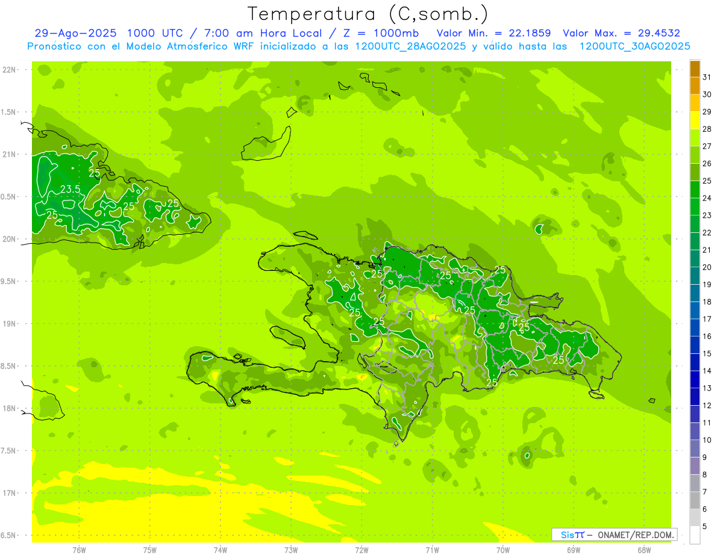Click the teal swatch between 19 and 20
The width and height of the screenshot is (723, 558).
(695, 276)
